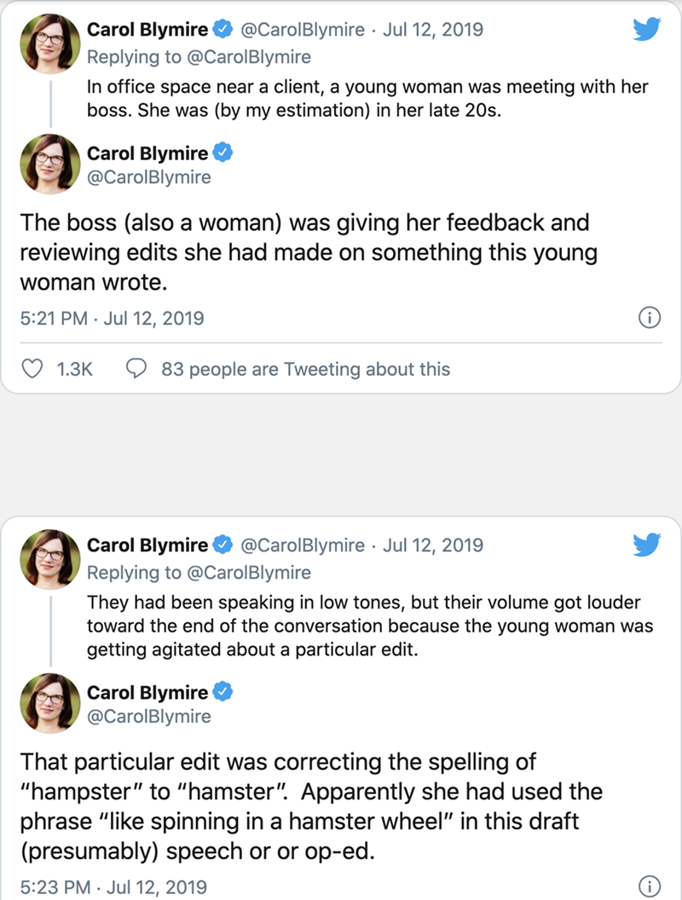682x900 pixels.
Task: Open the "83 people are Tweeting about this" link
Action: click(x=305, y=369)
